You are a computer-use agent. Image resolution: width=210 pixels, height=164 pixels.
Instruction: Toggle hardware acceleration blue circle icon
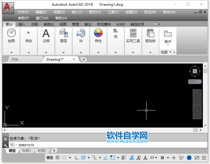(189, 158)
